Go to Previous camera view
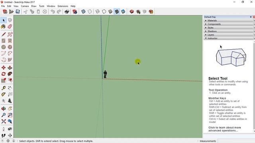Image resolution: width=255 pixels, height=143 pixels. pyautogui.click(x=10, y=121)
